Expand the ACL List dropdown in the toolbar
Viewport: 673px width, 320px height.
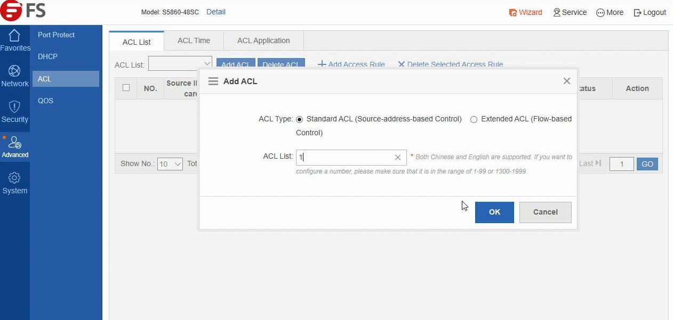click(x=180, y=63)
